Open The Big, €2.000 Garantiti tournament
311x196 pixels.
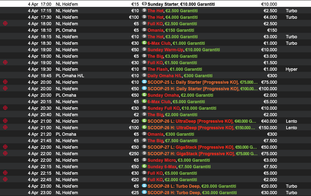(x=172, y=115)
